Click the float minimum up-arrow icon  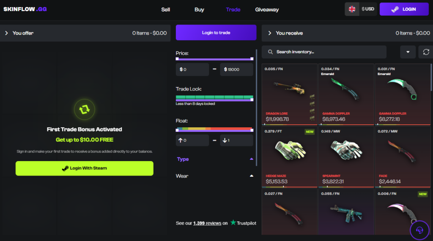tap(180, 140)
